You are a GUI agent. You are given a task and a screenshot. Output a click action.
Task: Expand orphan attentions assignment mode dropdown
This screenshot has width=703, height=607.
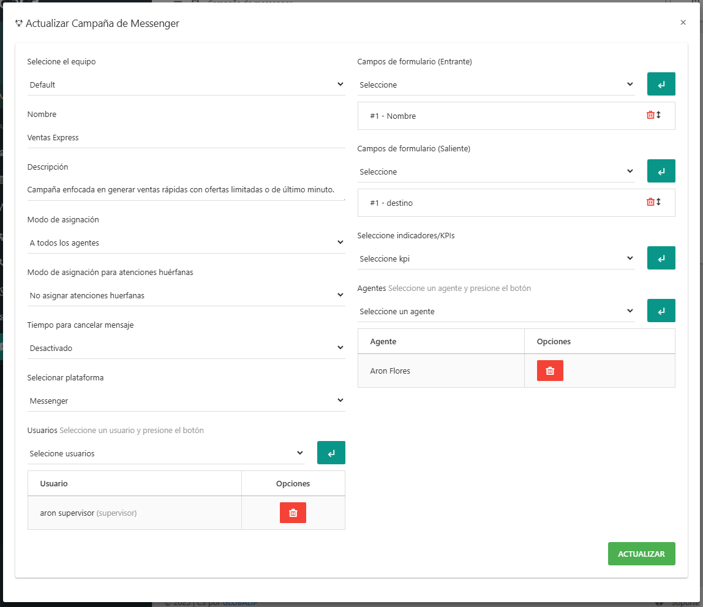186,295
